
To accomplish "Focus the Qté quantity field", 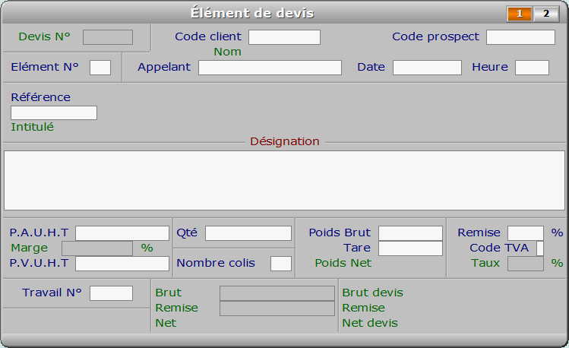I will (248, 233).
